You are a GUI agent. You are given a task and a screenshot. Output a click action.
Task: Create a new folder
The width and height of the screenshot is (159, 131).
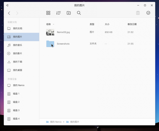click(x=69, y=13)
